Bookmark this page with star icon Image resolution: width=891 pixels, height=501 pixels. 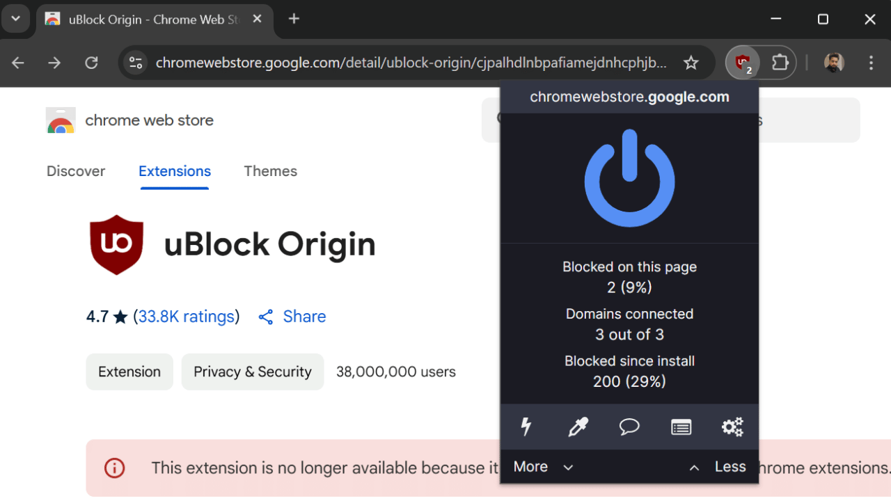pyautogui.click(x=691, y=63)
